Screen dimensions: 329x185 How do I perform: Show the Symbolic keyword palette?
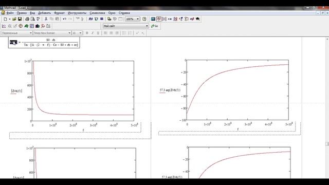click(197, 19)
